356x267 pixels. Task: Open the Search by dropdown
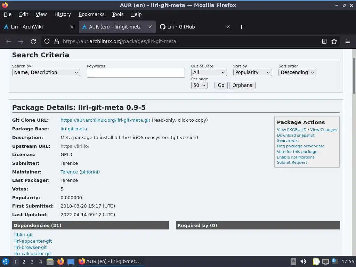tap(46, 72)
